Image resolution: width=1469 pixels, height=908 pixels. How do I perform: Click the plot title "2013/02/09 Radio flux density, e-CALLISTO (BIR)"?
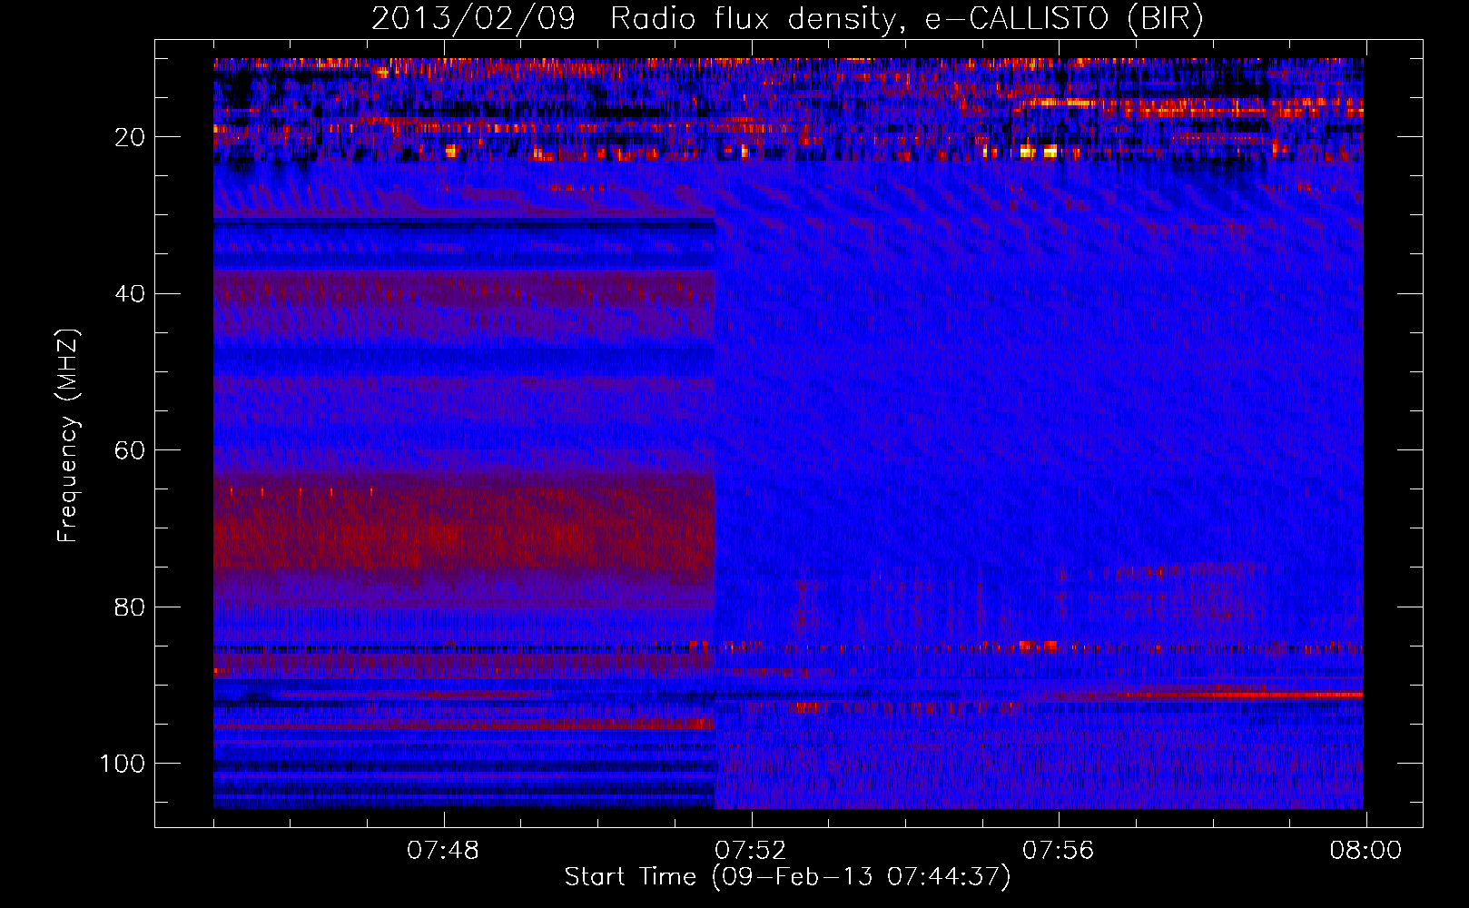pyautogui.click(x=787, y=19)
